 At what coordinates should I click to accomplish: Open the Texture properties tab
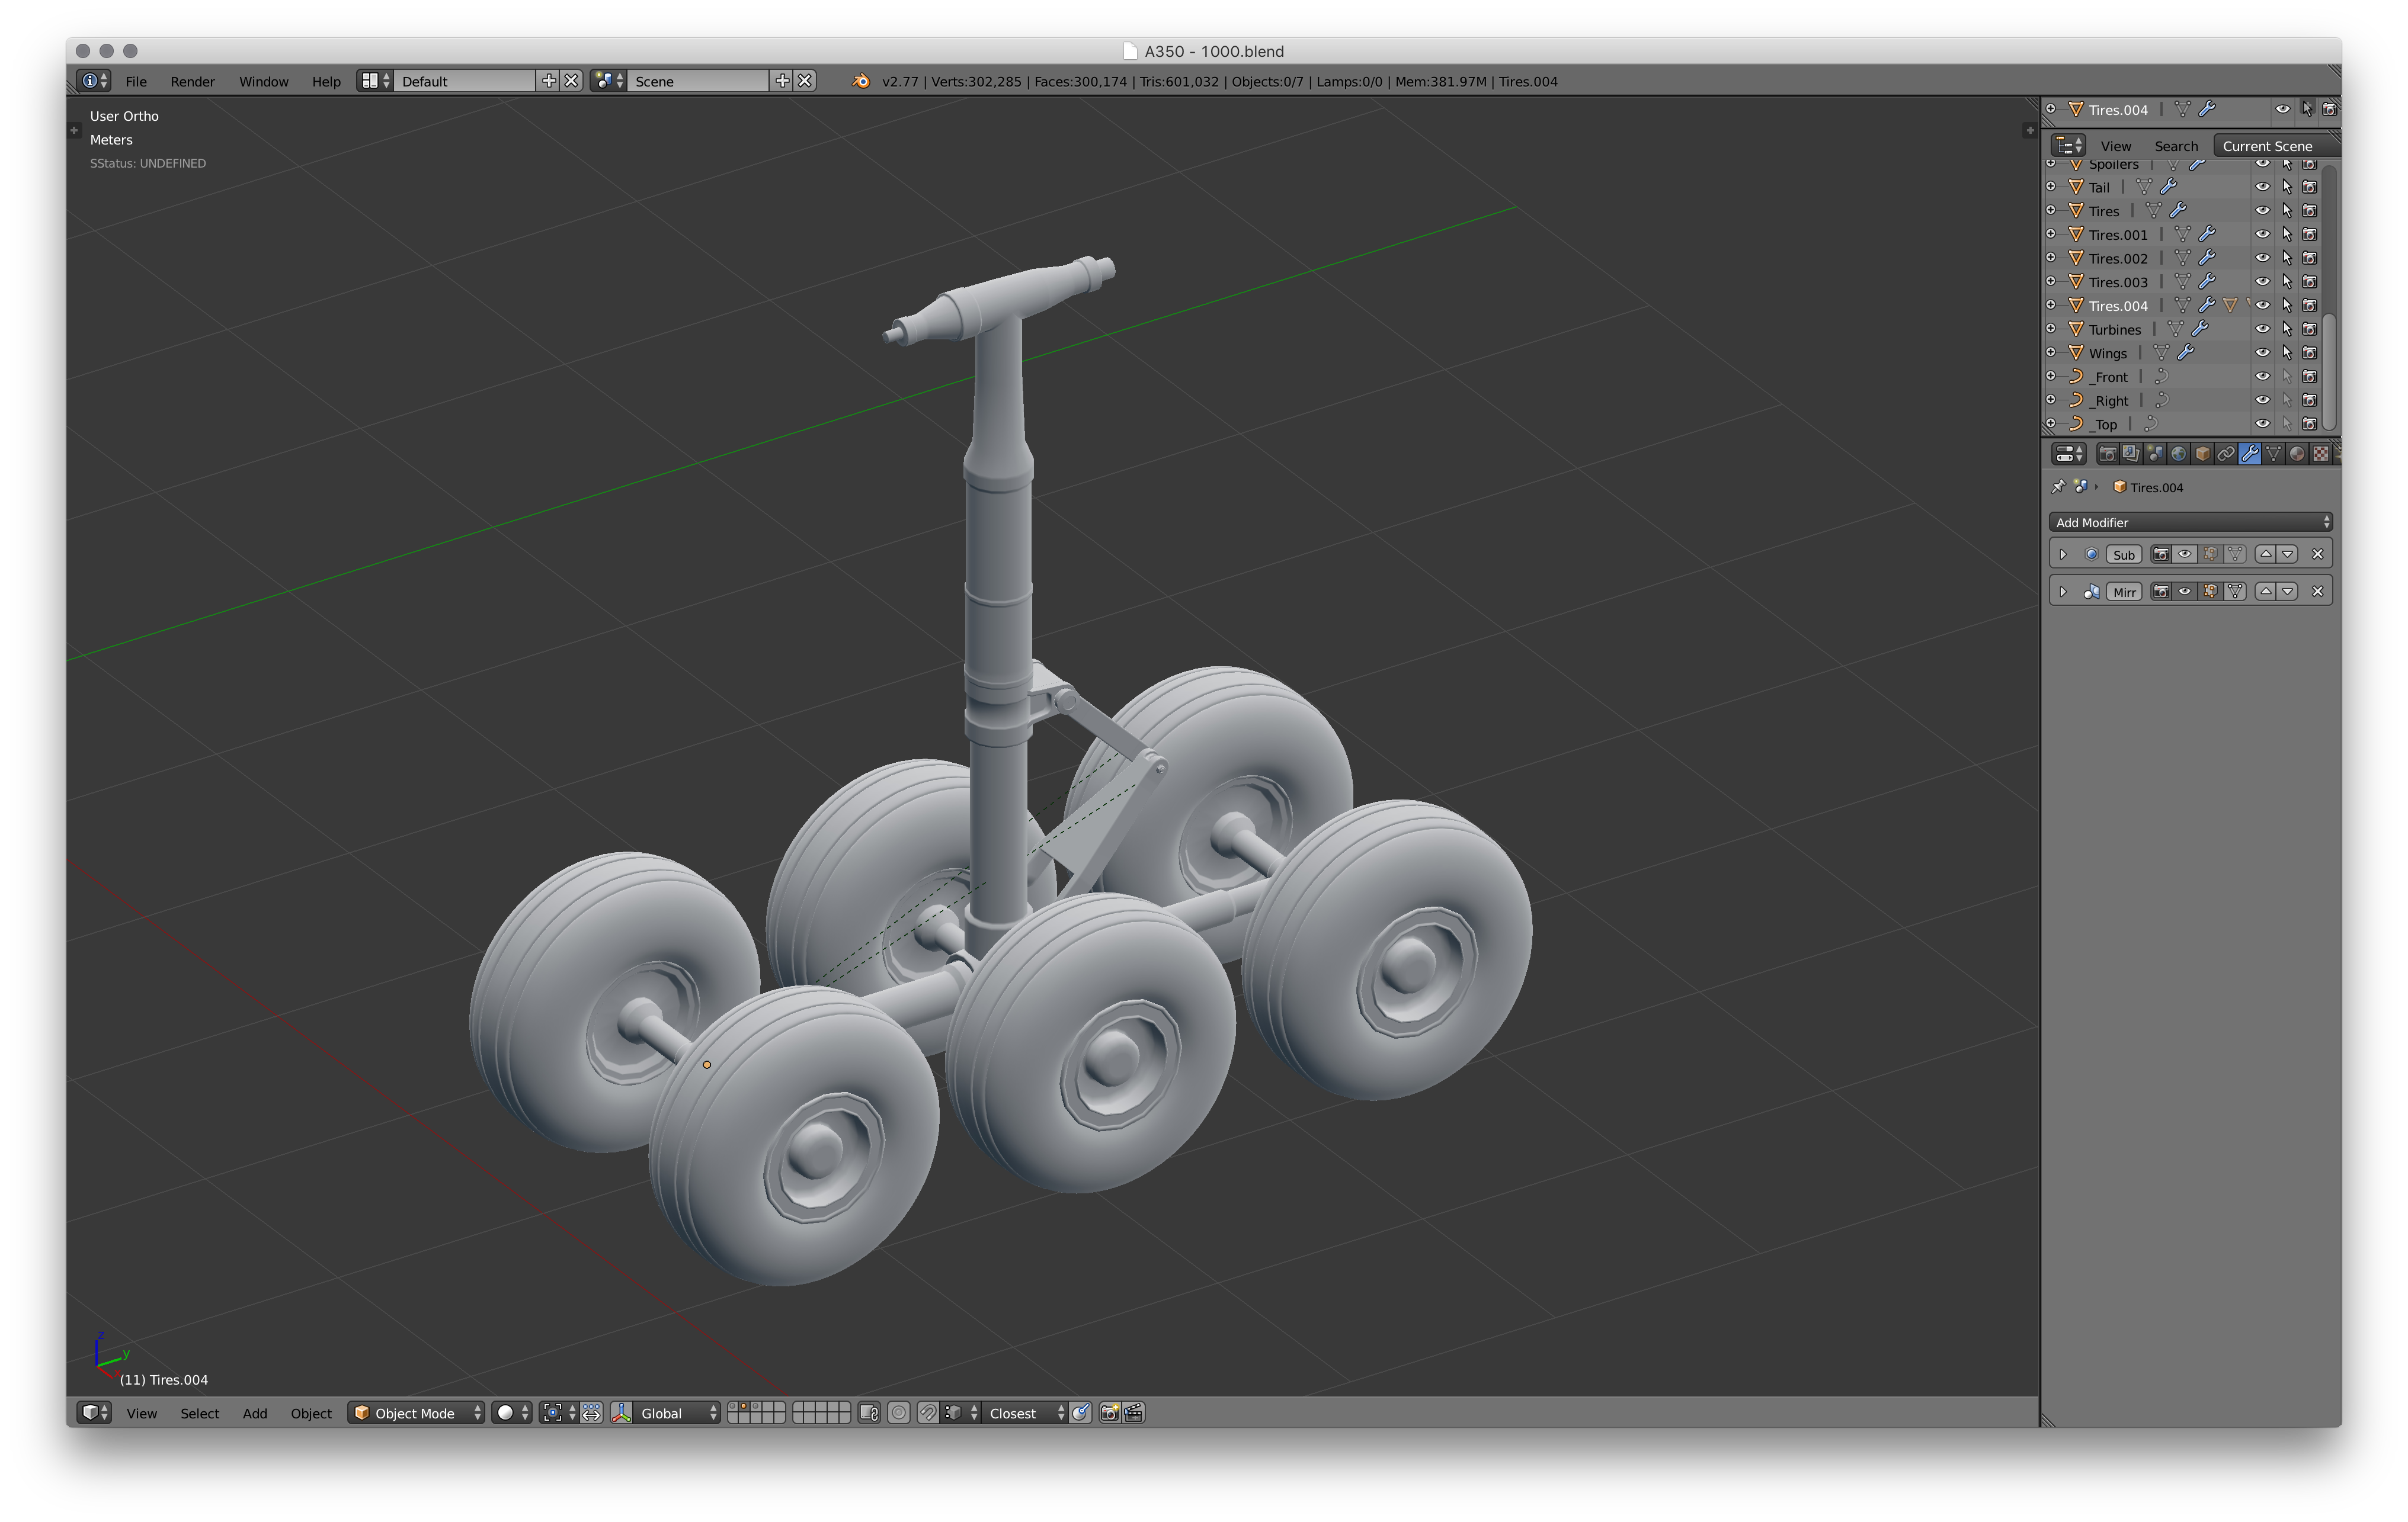coord(2321,454)
